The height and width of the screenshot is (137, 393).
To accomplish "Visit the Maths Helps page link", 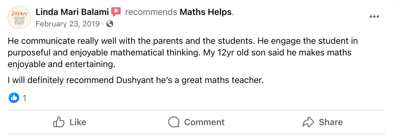I will tap(205, 12).
